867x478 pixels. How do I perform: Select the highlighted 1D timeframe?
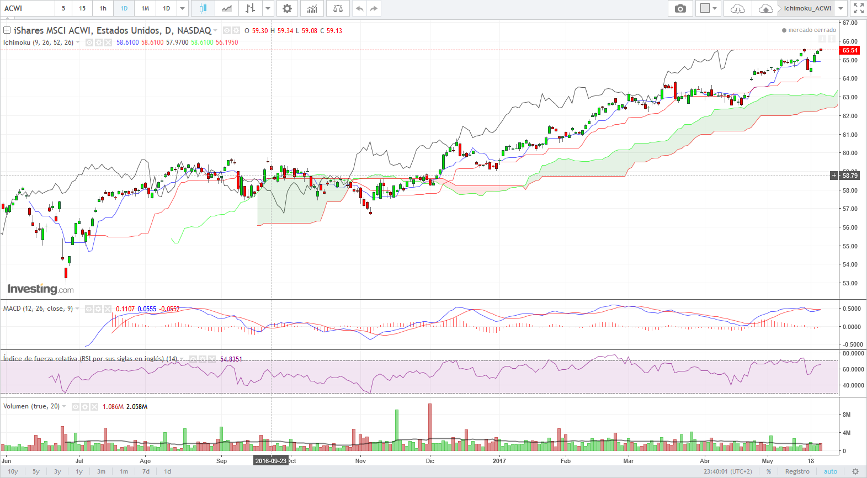tap(124, 8)
